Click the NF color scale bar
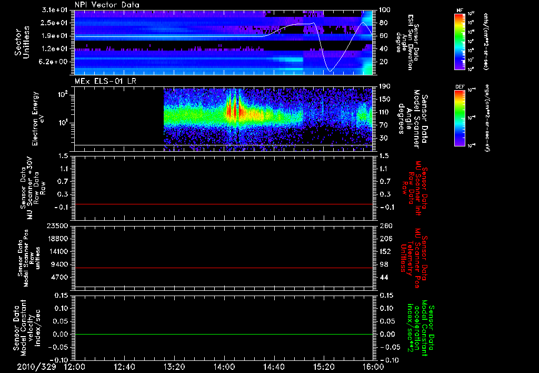539x373 pixels. click(460, 41)
